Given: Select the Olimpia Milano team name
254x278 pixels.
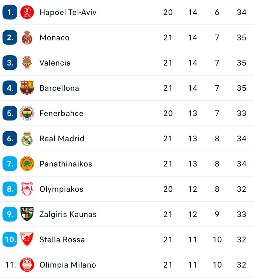Looking at the screenshot, I should [x=68, y=265].
